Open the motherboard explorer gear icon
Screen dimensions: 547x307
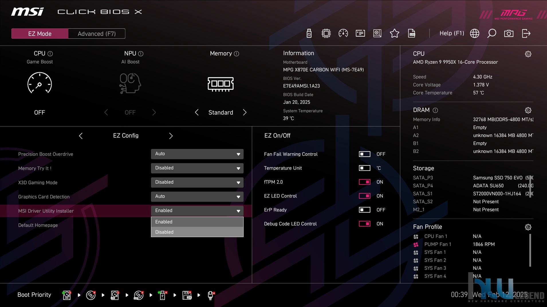[377, 33]
